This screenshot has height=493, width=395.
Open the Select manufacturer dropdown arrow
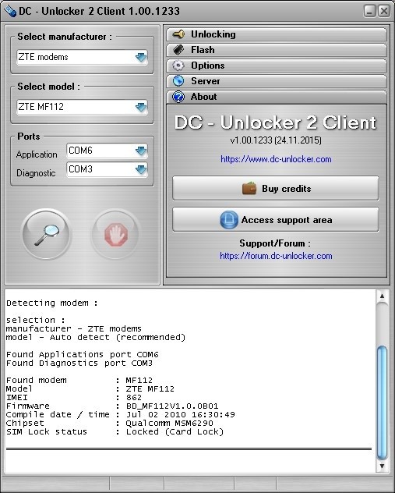click(141, 57)
